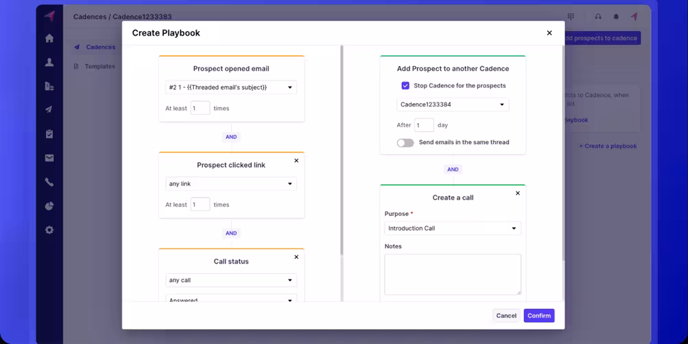Open the Prospects person icon in sidebar
Screen dimensions: 688x344
(x=49, y=63)
